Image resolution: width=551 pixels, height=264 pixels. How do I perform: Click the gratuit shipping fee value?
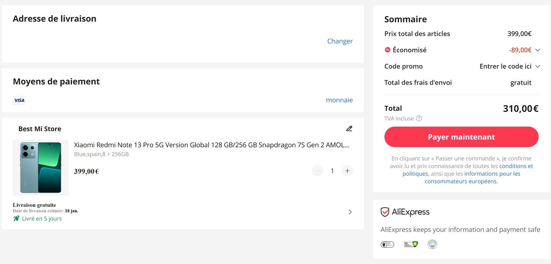(x=521, y=82)
